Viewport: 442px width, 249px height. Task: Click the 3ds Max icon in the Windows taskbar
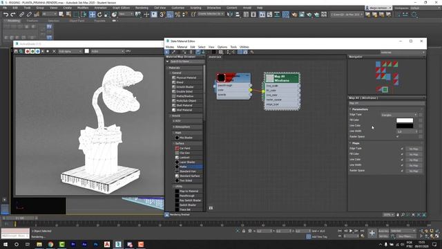(118, 244)
